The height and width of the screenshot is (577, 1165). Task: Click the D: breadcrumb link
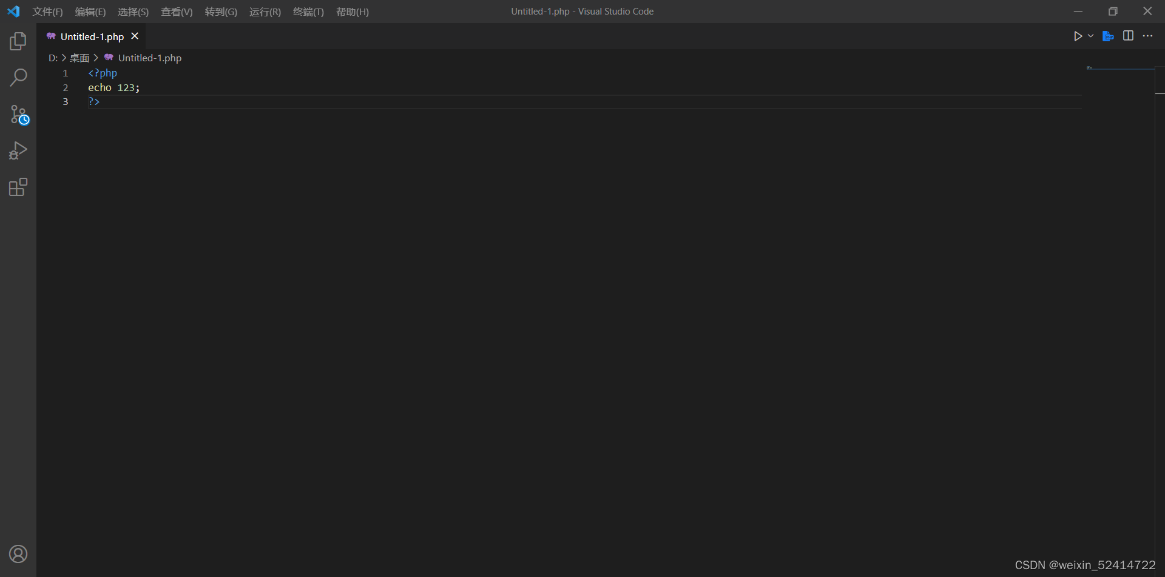coord(52,58)
